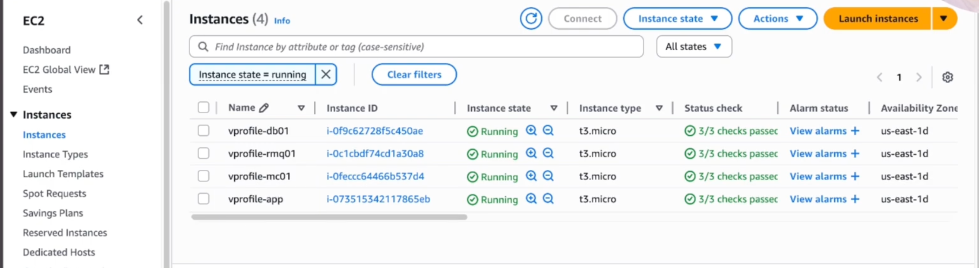Refresh the instances list
This screenshot has width=979, height=268.
[531, 19]
